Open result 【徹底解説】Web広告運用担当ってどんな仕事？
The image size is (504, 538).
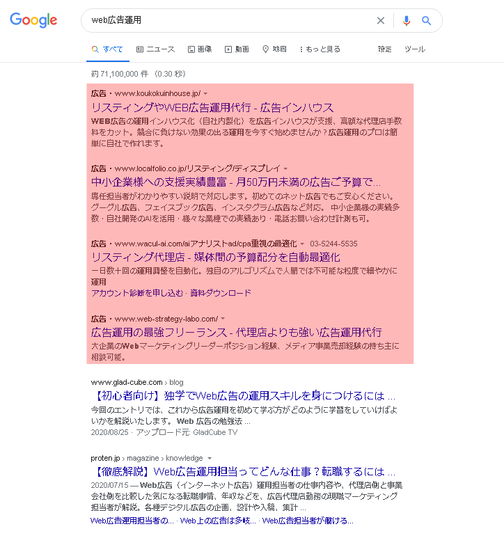click(243, 472)
